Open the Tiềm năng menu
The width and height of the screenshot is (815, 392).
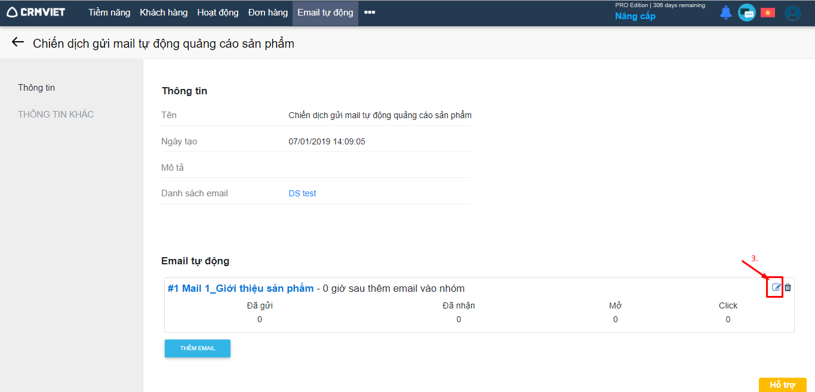[109, 13]
